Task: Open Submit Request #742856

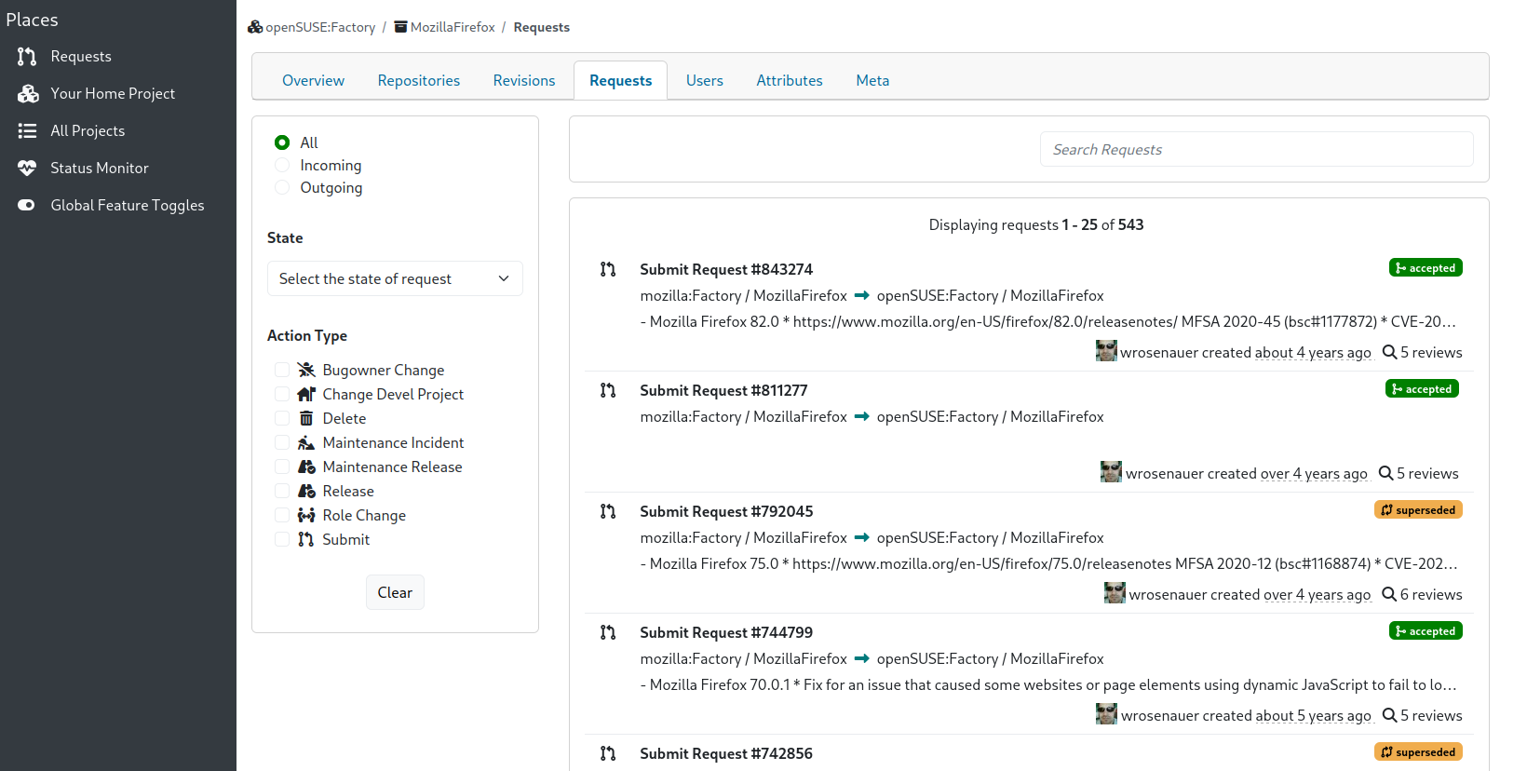Action: [726, 753]
